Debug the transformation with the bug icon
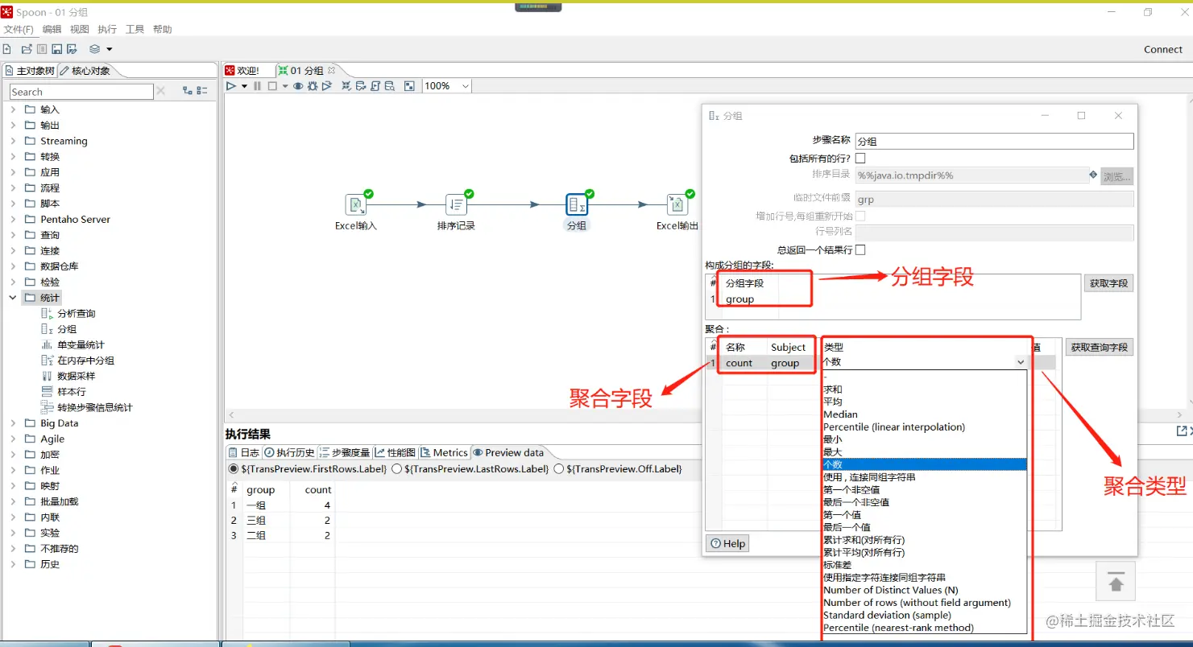Image resolution: width=1193 pixels, height=647 pixels. 313,86
